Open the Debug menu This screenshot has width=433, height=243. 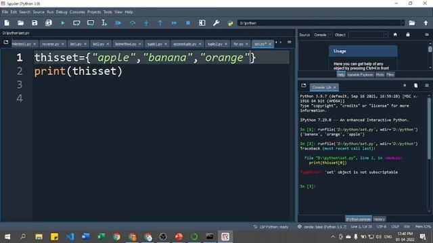62,12
